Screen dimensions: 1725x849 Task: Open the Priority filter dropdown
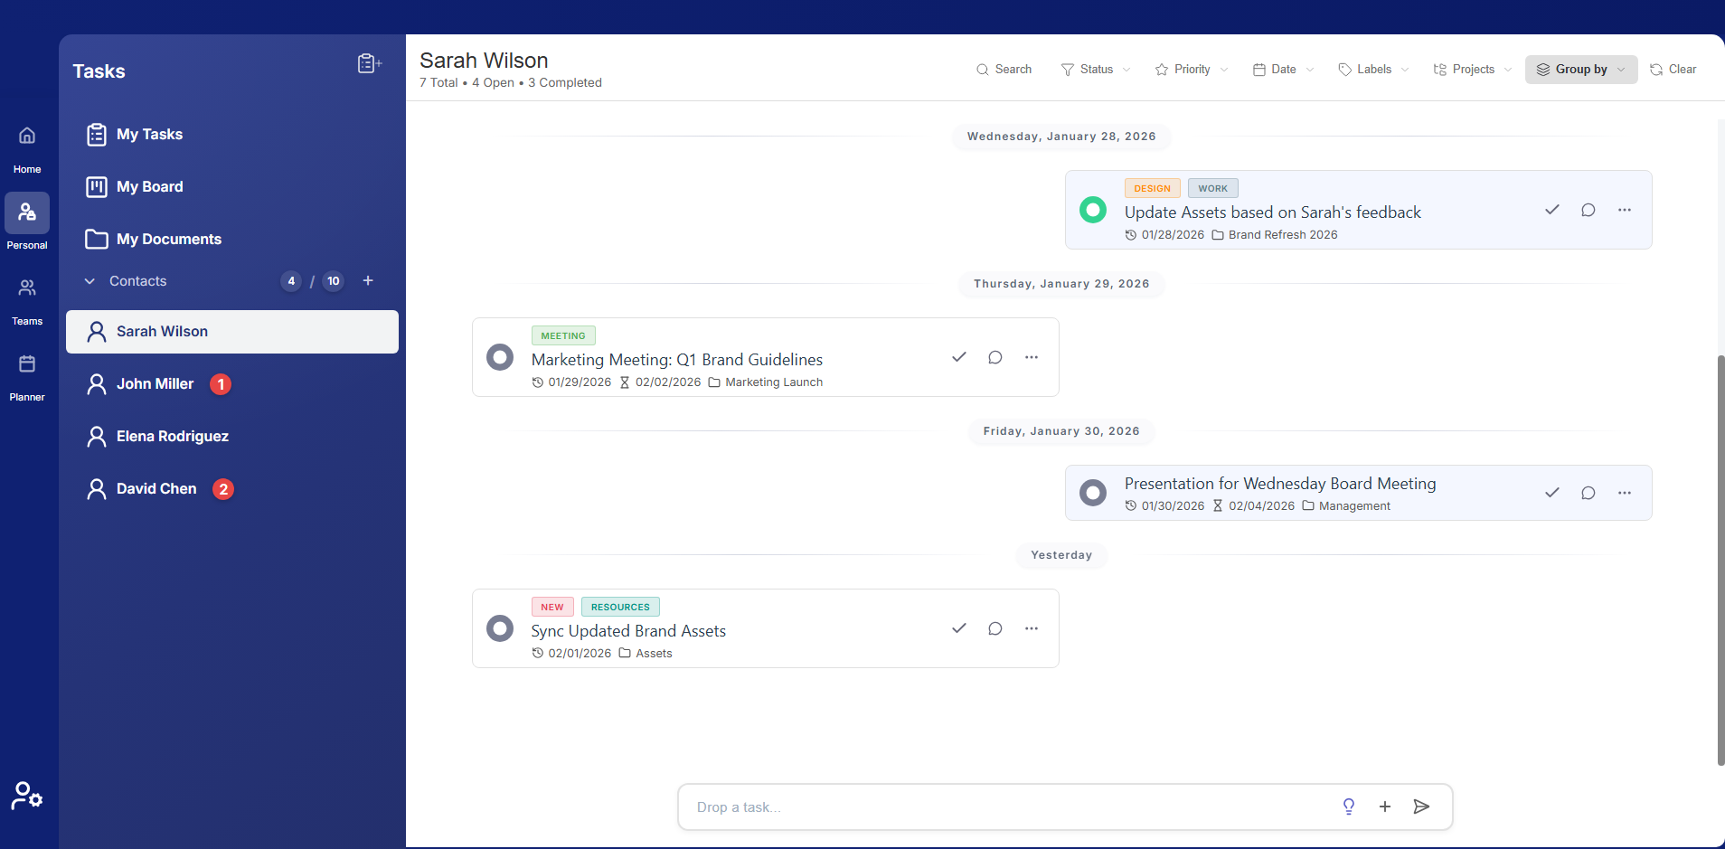[x=1191, y=69]
